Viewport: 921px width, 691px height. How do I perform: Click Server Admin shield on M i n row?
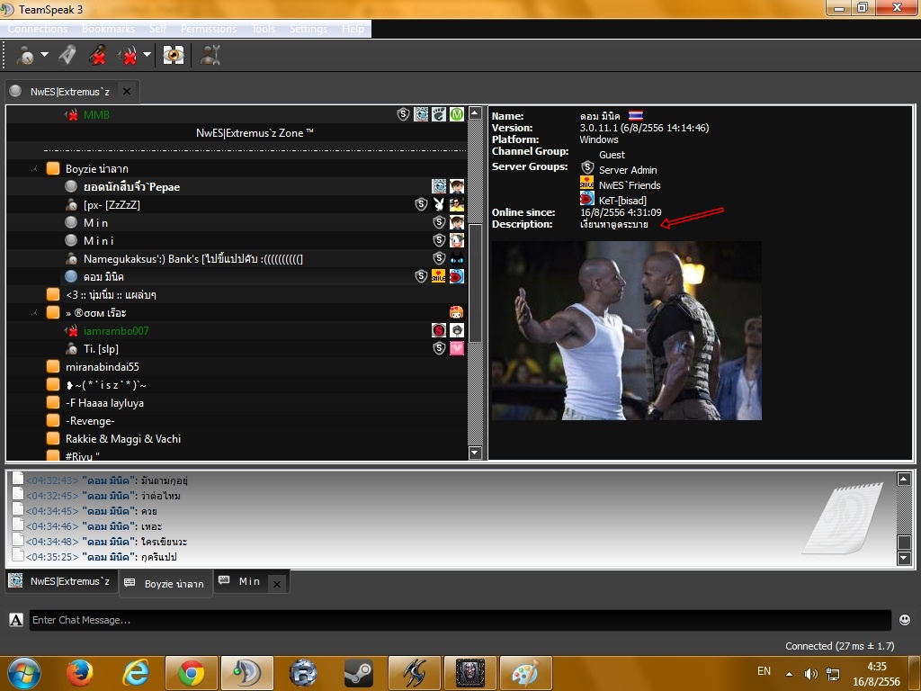[x=439, y=222]
